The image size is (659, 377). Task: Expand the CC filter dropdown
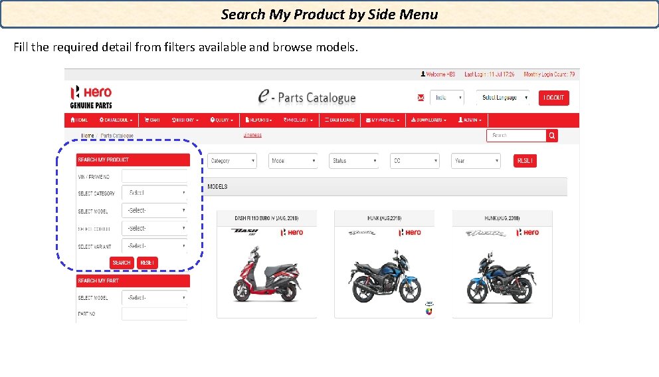(x=415, y=161)
